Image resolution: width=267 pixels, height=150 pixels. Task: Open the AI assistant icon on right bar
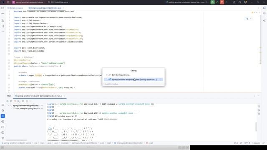[x=264, y=20]
